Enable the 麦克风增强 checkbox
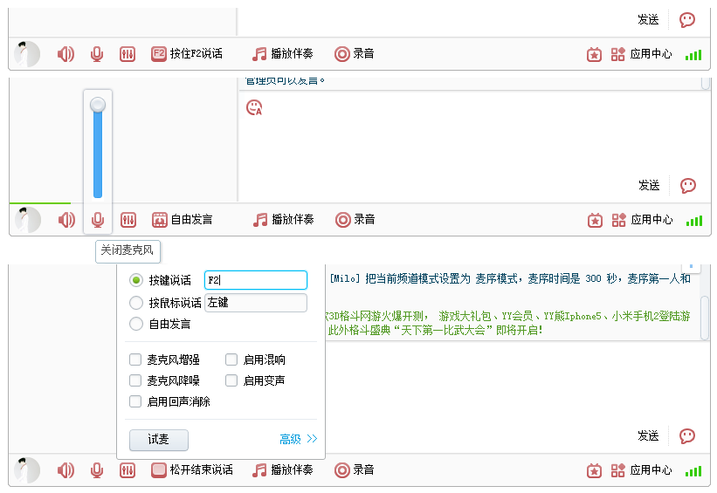 coord(135,359)
